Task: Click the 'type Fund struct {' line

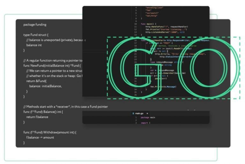Action: 36,35
